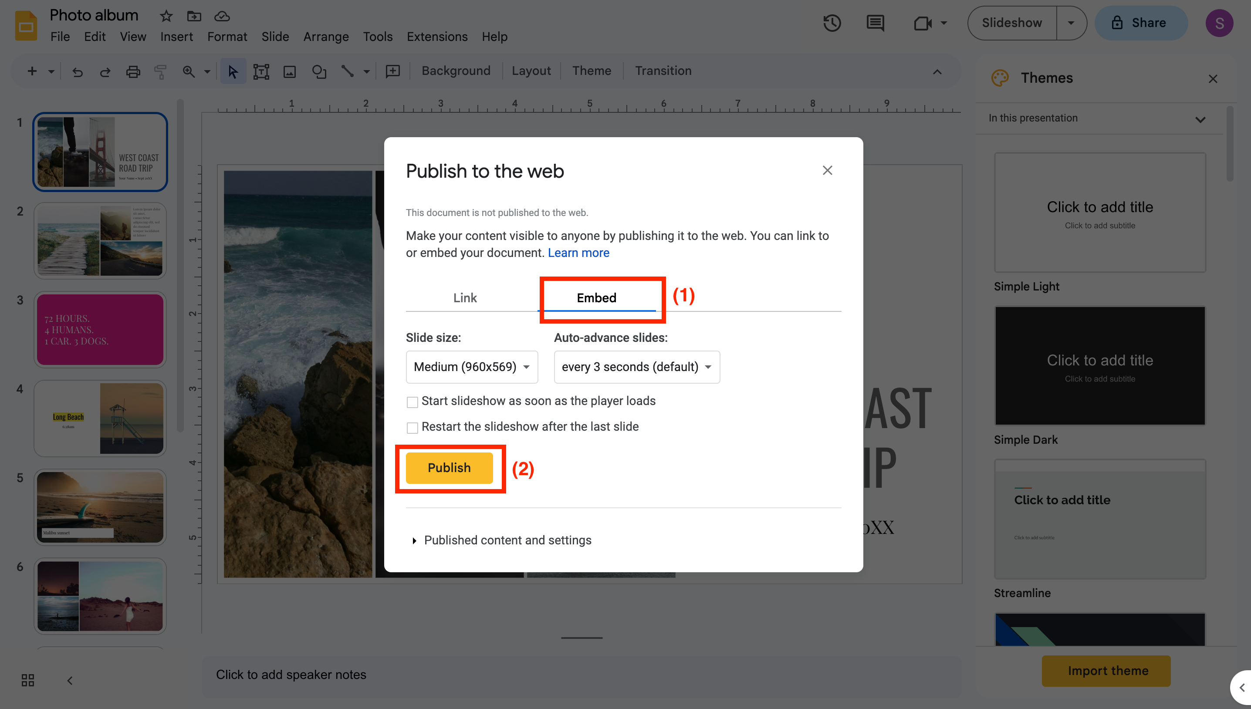
Task: Click the insert image icon
Action: [x=290, y=71]
